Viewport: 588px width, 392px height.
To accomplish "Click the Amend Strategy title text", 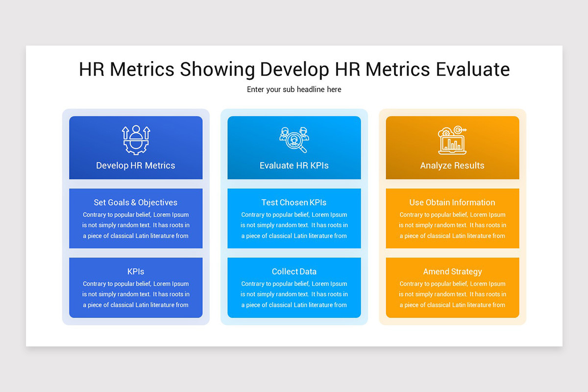I will tap(452, 271).
